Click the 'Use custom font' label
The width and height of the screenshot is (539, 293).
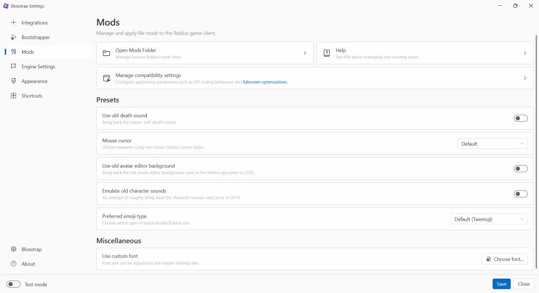120,256
